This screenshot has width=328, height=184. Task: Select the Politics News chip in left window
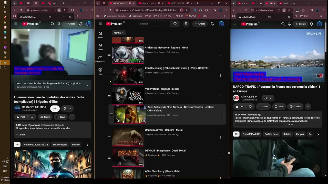tap(60, 145)
